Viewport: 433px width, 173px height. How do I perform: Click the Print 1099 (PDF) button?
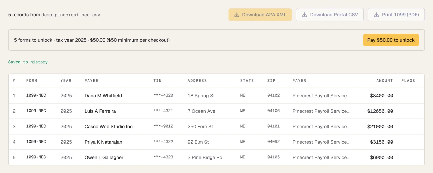click(396, 15)
